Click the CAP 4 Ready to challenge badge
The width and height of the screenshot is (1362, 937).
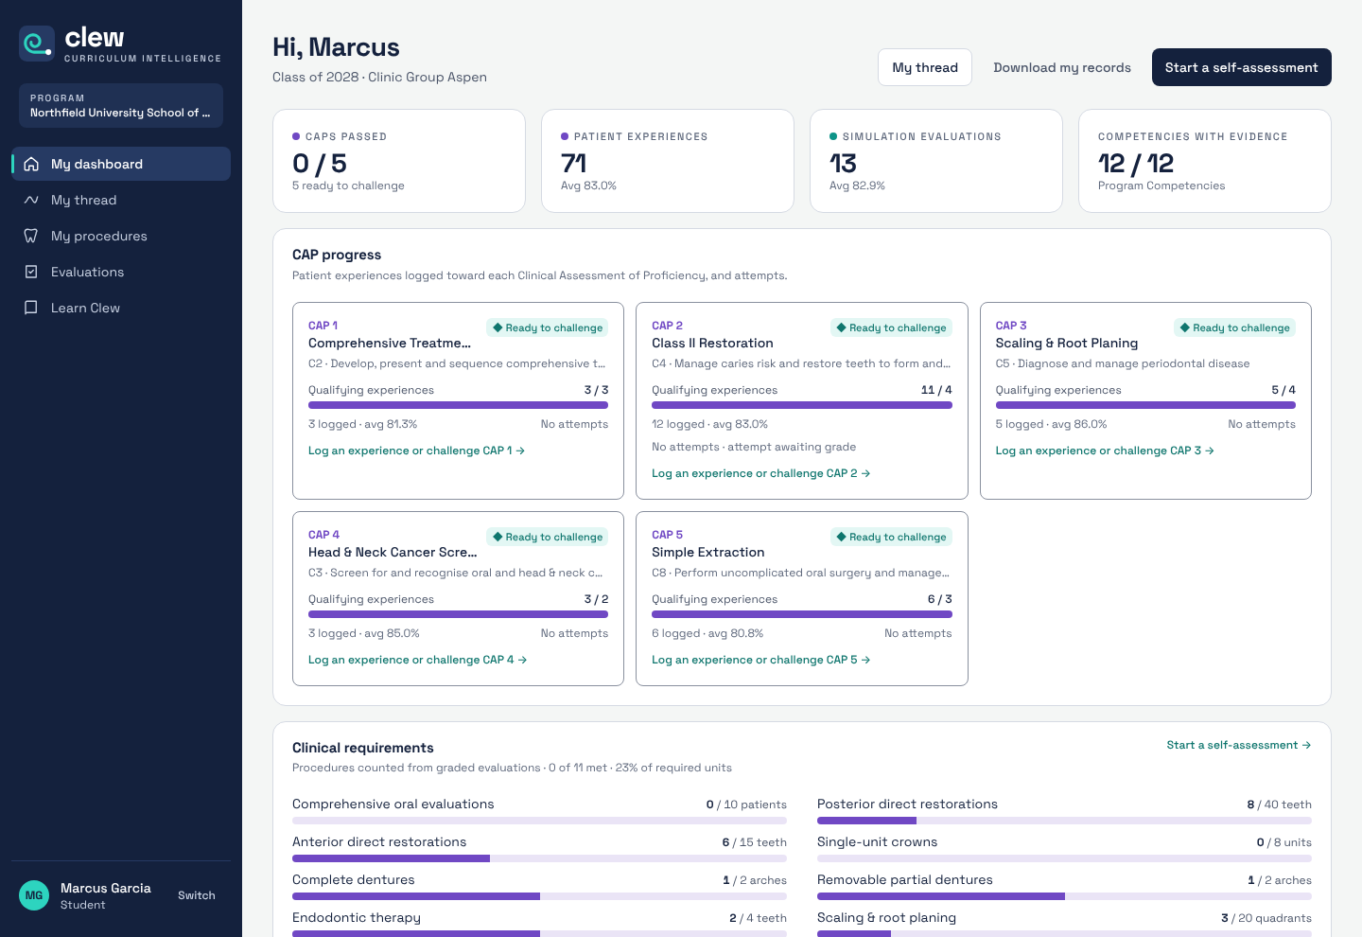tap(548, 537)
